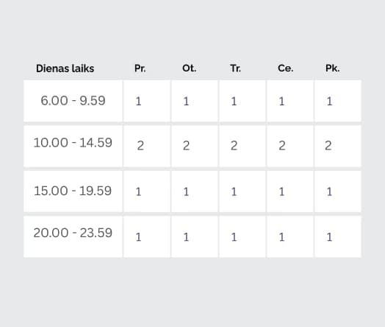Select the Pk. column header
The height and width of the screenshot is (327, 385).
click(x=333, y=68)
